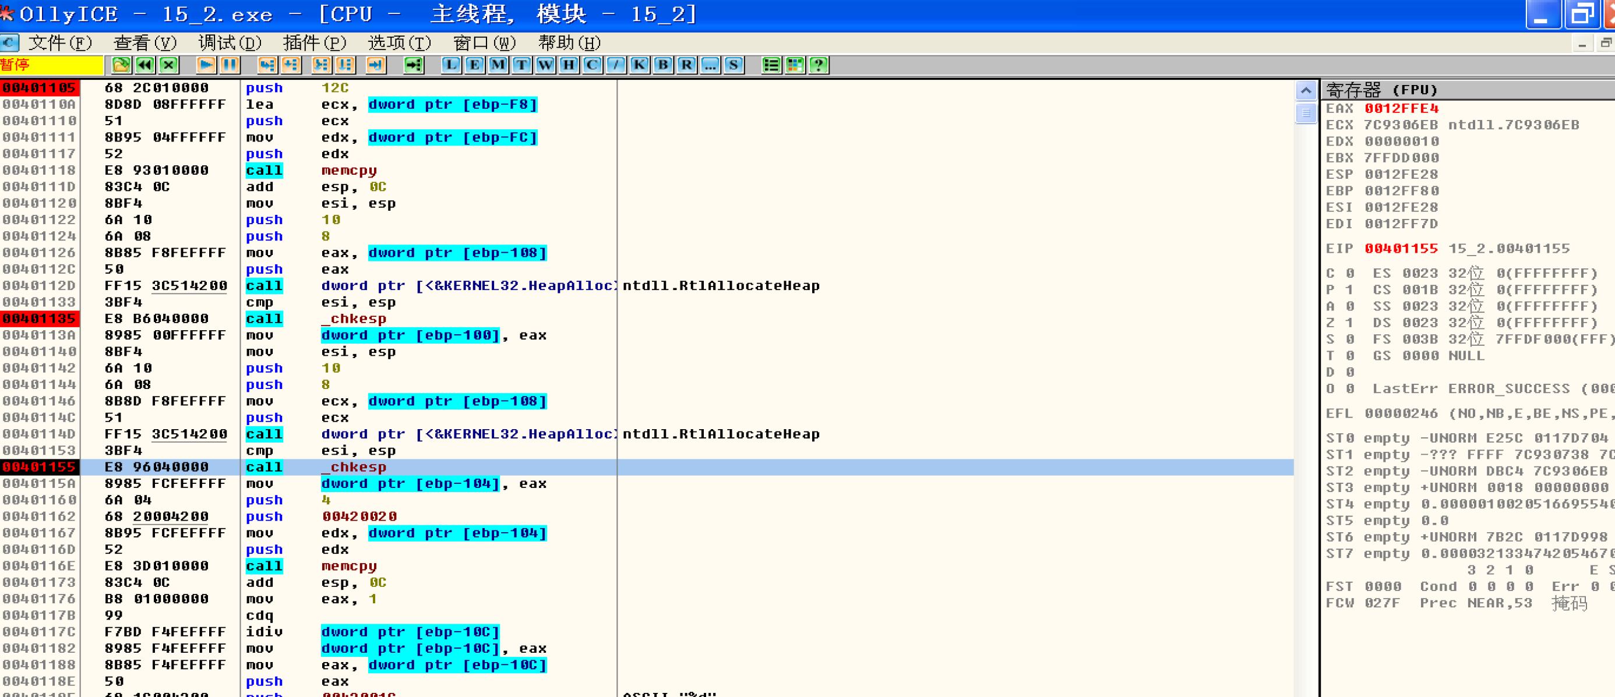The width and height of the screenshot is (1615, 697).
Task: Click the Trace into icon
Action: click(322, 65)
